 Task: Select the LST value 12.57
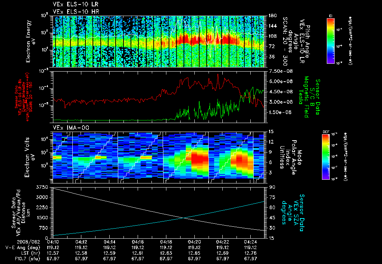[53, 253]
